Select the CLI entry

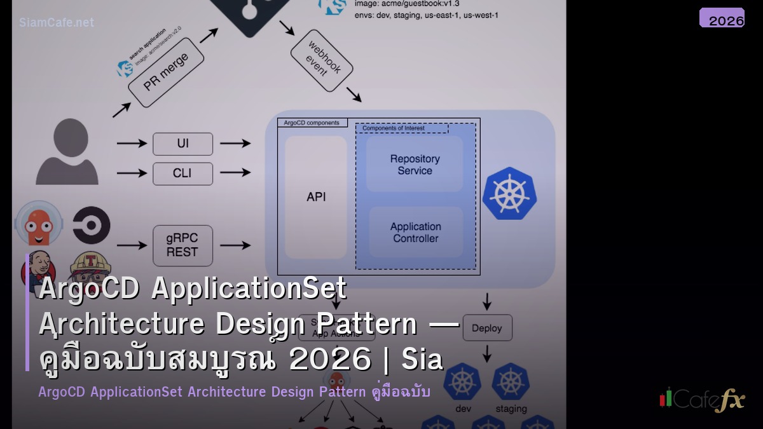[182, 174]
